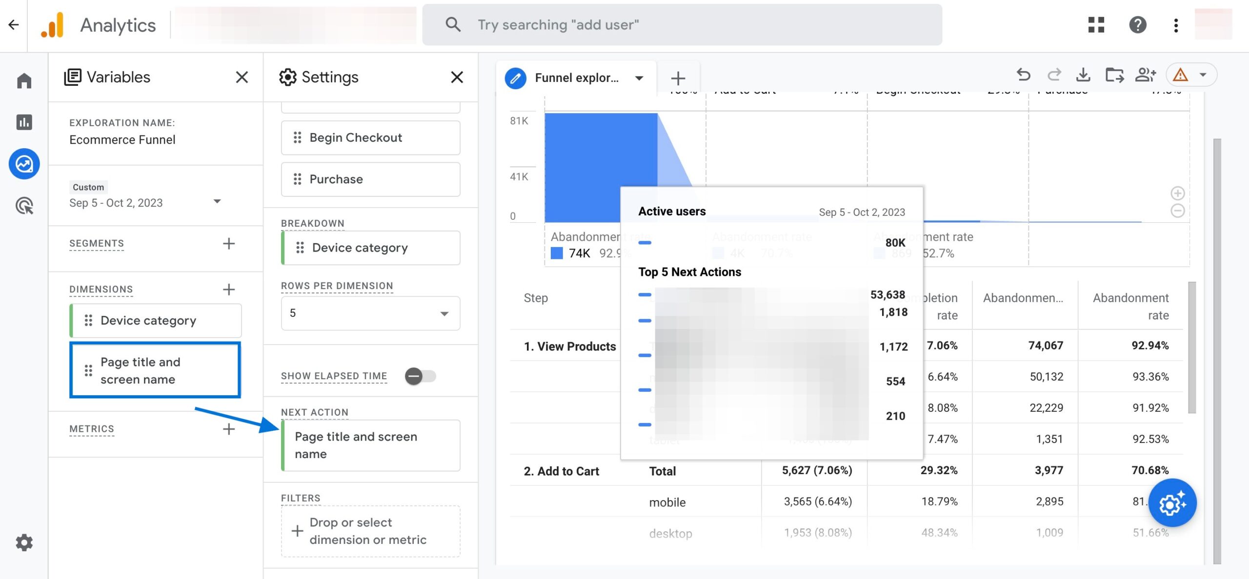Open Advertising from the left sidebar
Image resolution: width=1249 pixels, height=579 pixels.
tap(24, 206)
